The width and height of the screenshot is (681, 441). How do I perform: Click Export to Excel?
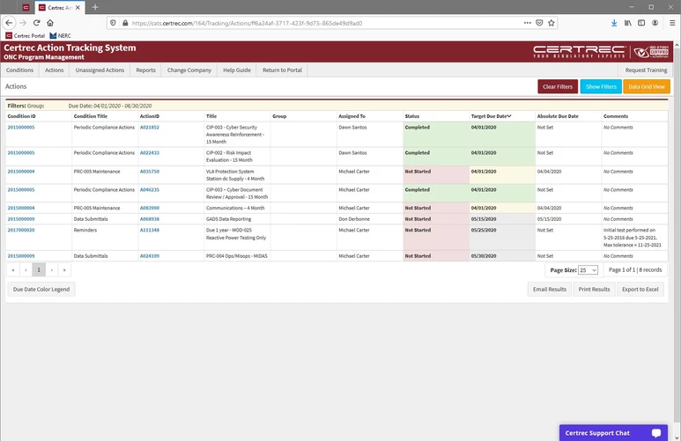[640, 289]
